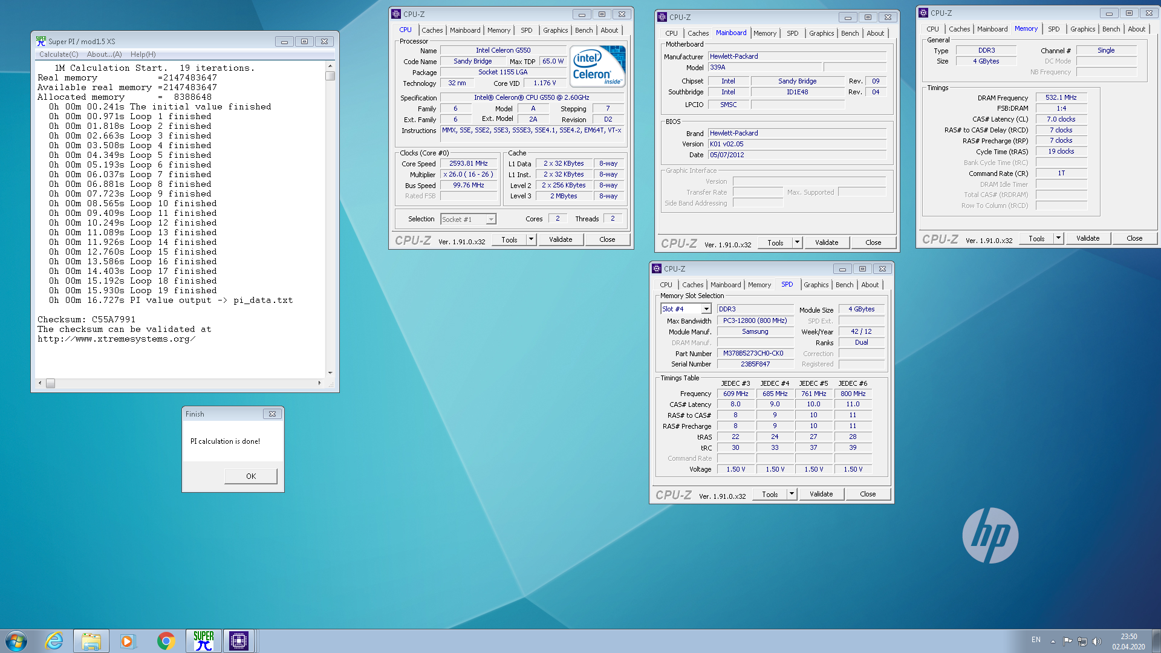Open Graphics tab in Mainboard window
Viewport: 1161px width, 653px height.
pos(821,33)
